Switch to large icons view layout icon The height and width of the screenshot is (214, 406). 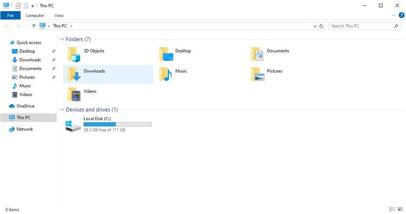[x=400, y=209]
